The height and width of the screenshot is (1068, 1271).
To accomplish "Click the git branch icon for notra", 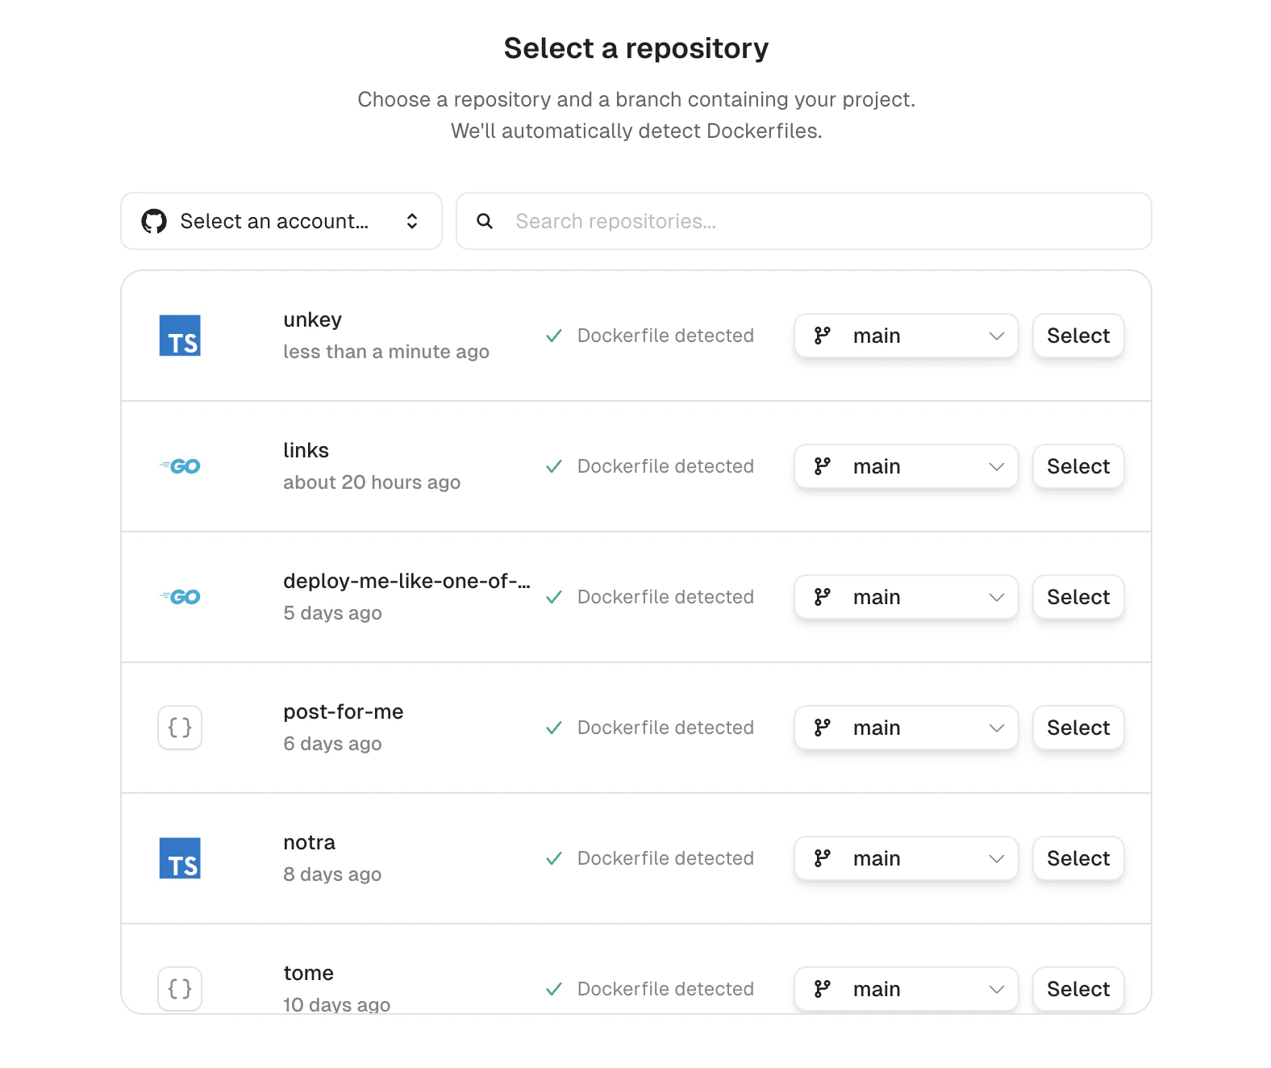I will 823,858.
